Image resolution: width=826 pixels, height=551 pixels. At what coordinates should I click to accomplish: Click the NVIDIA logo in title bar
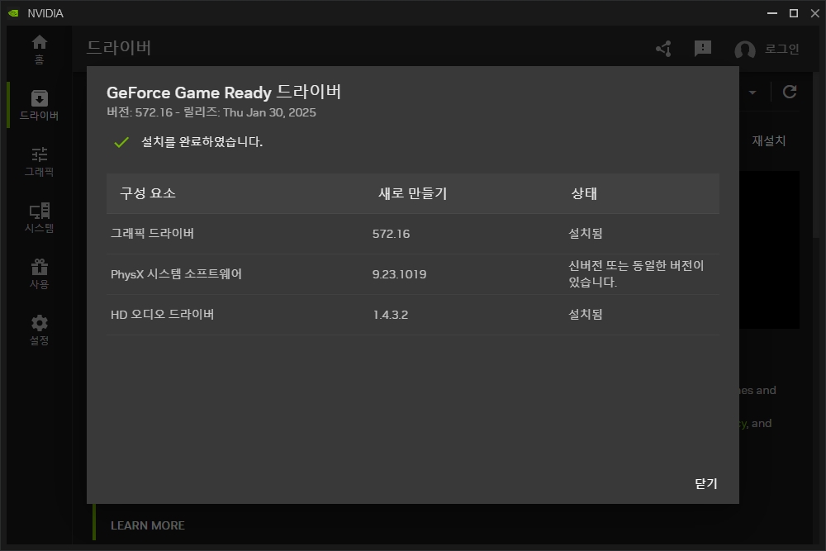click(14, 13)
